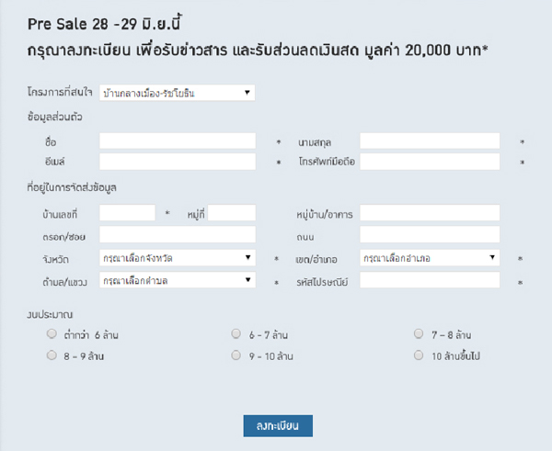Focus the หมู่บ้าน/อาคาร building field
Viewport: 552px width, 451px height.
(430, 213)
